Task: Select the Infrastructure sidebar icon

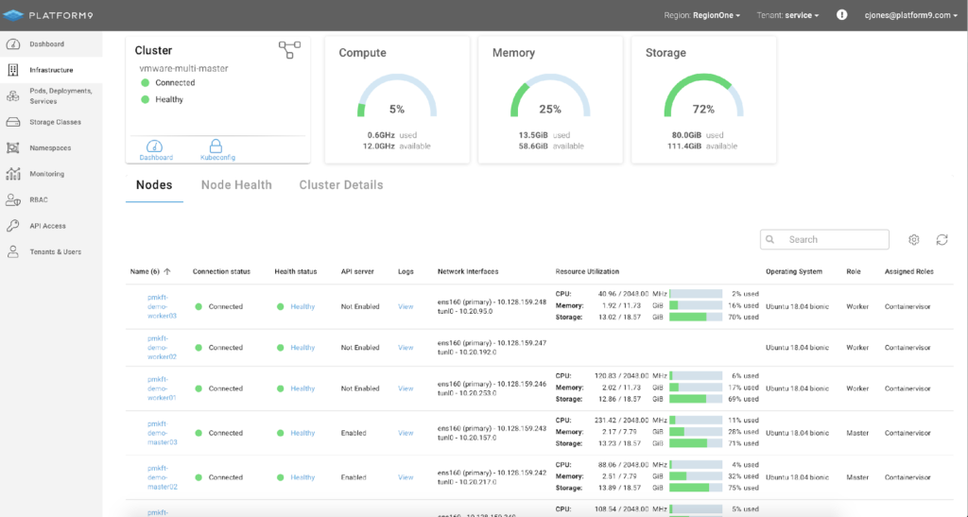Action: point(13,70)
